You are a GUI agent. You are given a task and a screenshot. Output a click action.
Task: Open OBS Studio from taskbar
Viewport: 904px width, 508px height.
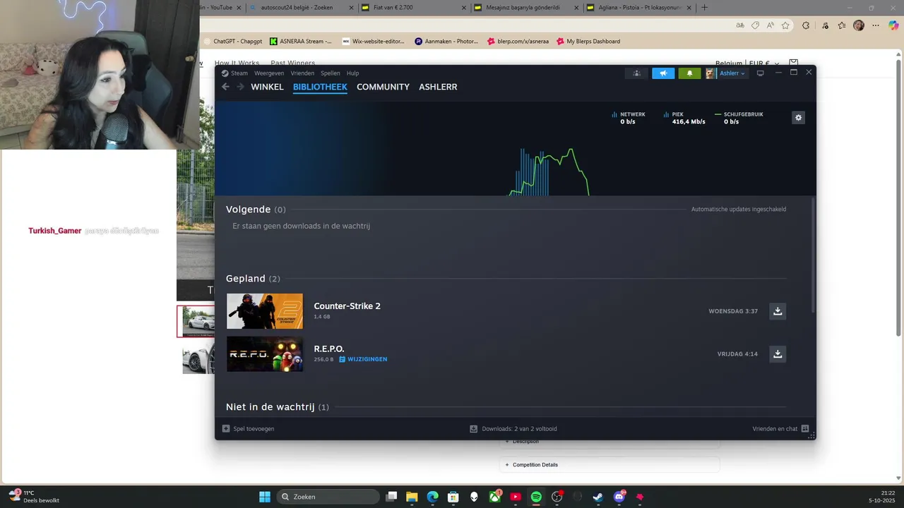pos(557,497)
